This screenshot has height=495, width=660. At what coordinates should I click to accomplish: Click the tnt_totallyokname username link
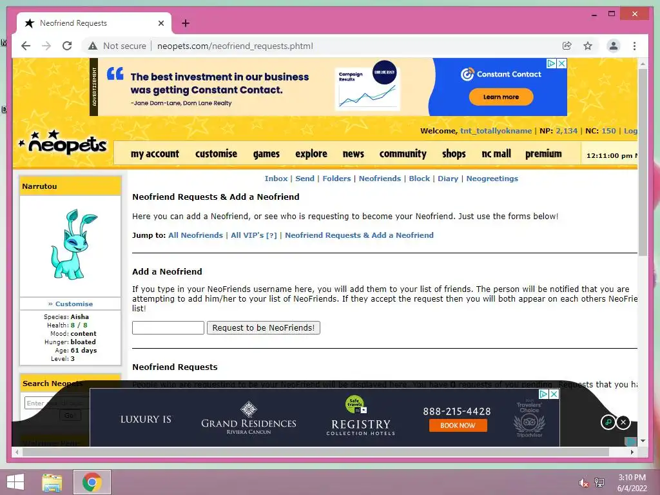pyautogui.click(x=496, y=131)
